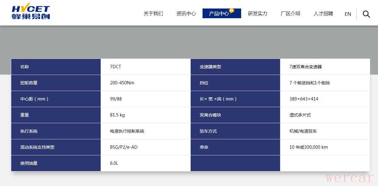Image resolution: width=378 pixels, height=186 pixels.
Task: Click the HYCET logo
Action: [31, 12]
